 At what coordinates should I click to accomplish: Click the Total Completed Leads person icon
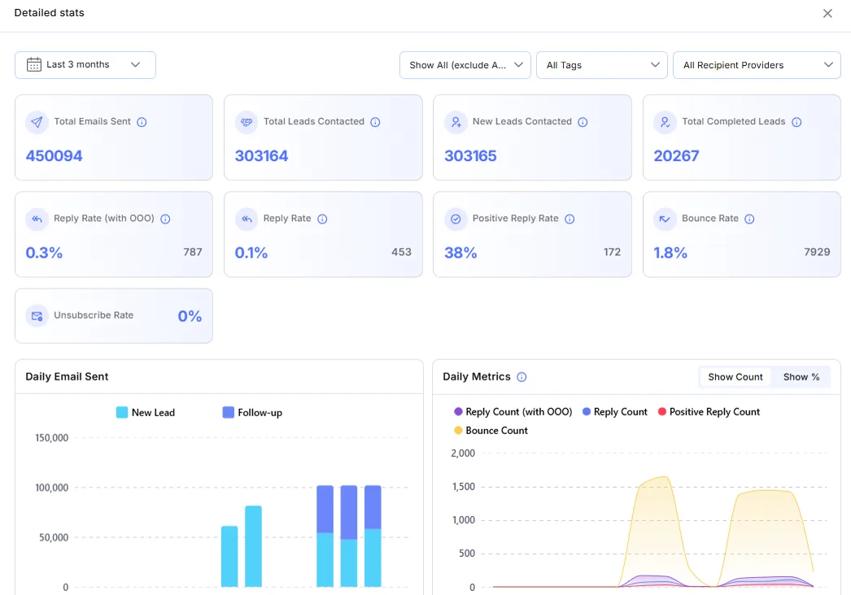pyautogui.click(x=665, y=122)
